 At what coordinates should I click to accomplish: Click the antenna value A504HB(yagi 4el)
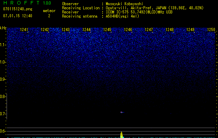pyautogui.click(x=122, y=16)
